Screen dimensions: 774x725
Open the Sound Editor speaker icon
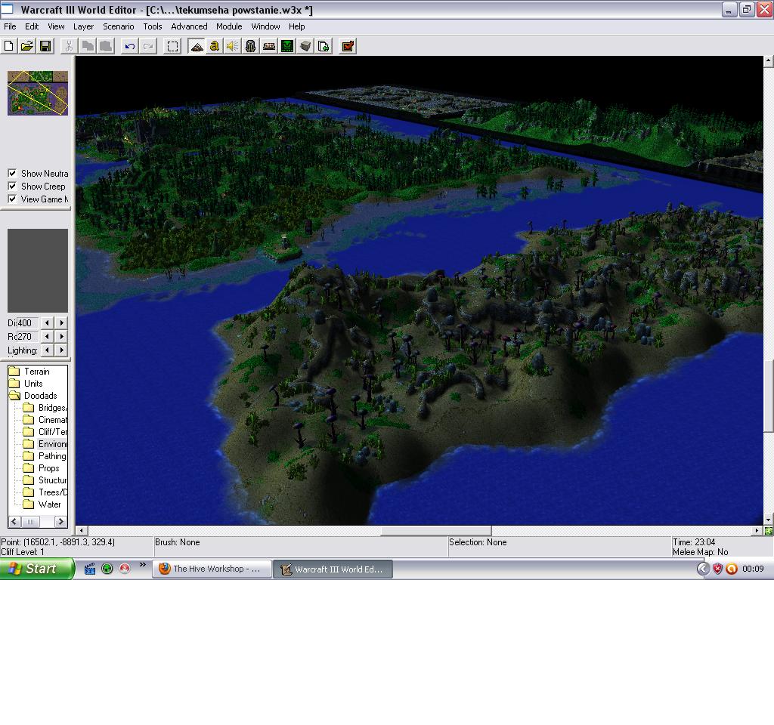point(233,46)
